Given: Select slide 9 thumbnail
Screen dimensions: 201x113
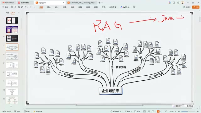Looking at the screenshot, I should click(12, 83).
